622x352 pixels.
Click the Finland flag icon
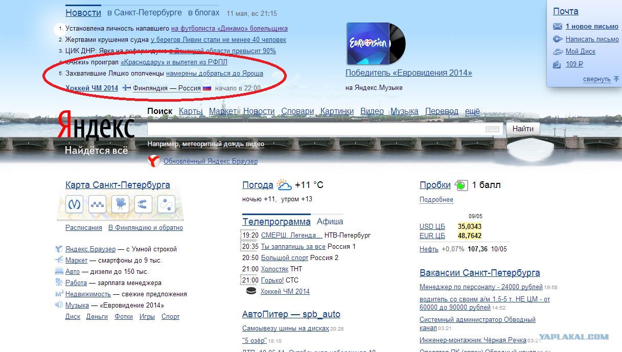click(127, 88)
